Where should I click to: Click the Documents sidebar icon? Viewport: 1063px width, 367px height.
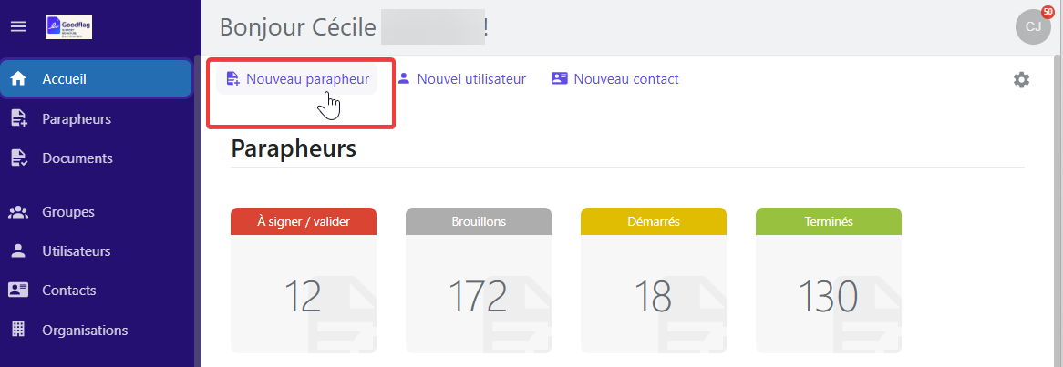click(18, 158)
